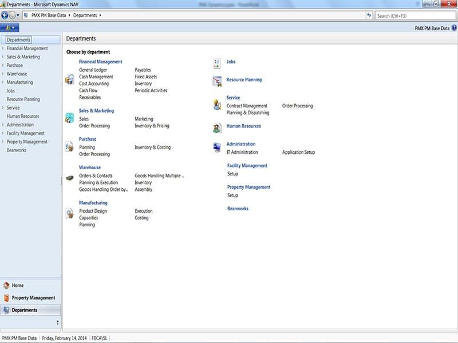
Task: Click the address bar page icon
Action: tap(26, 15)
